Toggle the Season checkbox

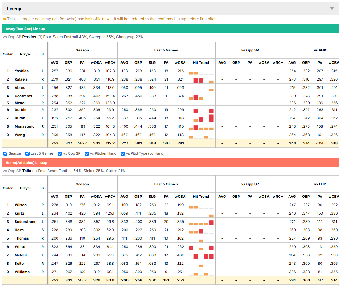(x=6, y=154)
